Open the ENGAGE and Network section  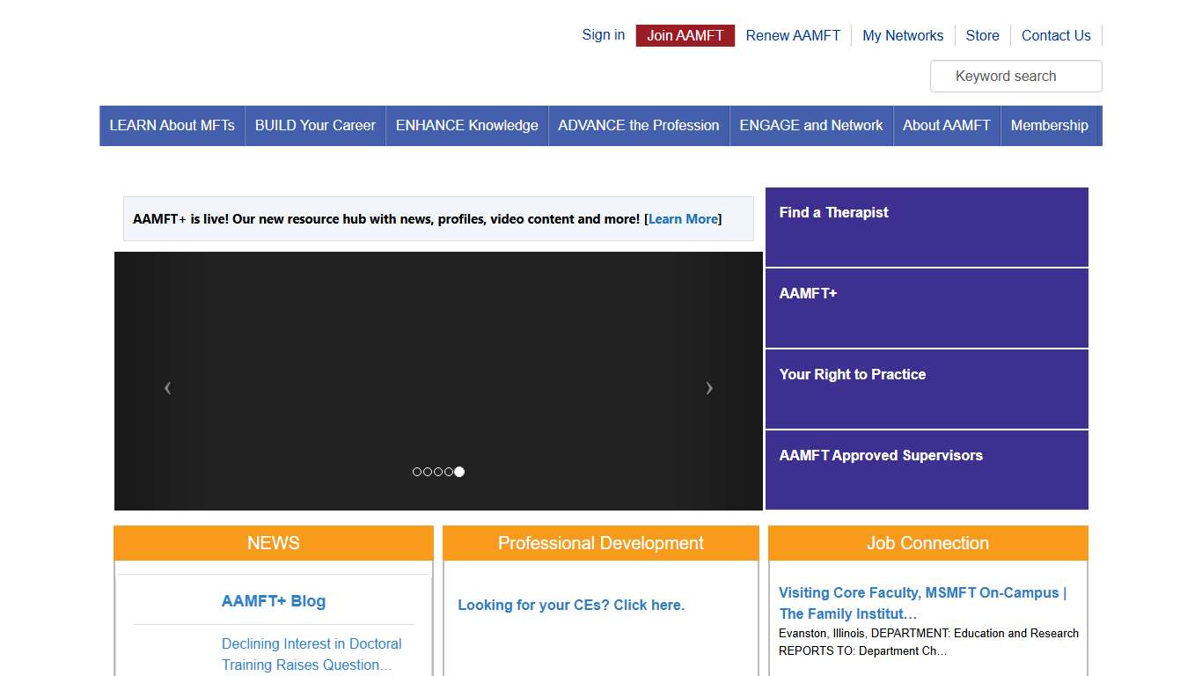810,125
